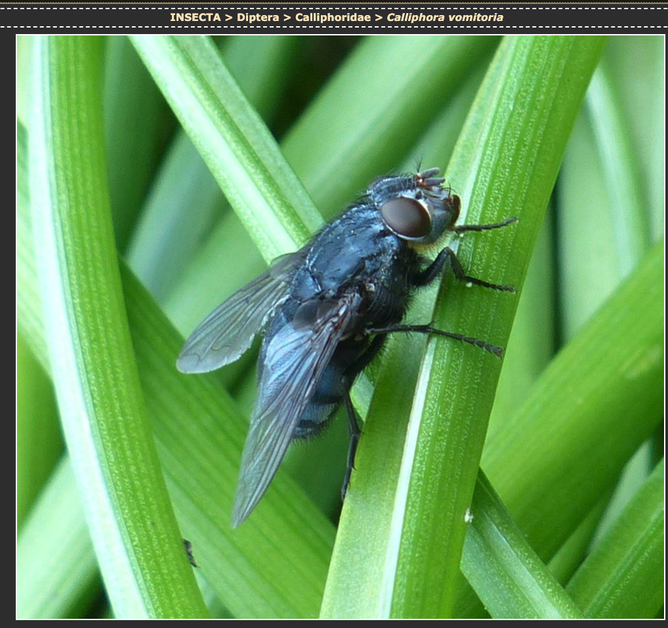
Task: Click the separator arrow after Calliphoridae
Action: coord(379,18)
